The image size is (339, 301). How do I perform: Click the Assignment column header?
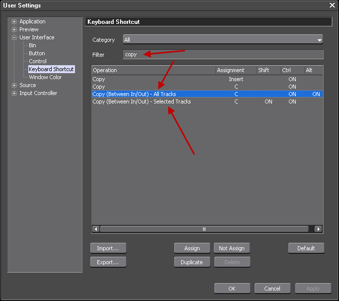pyautogui.click(x=236, y=70)
